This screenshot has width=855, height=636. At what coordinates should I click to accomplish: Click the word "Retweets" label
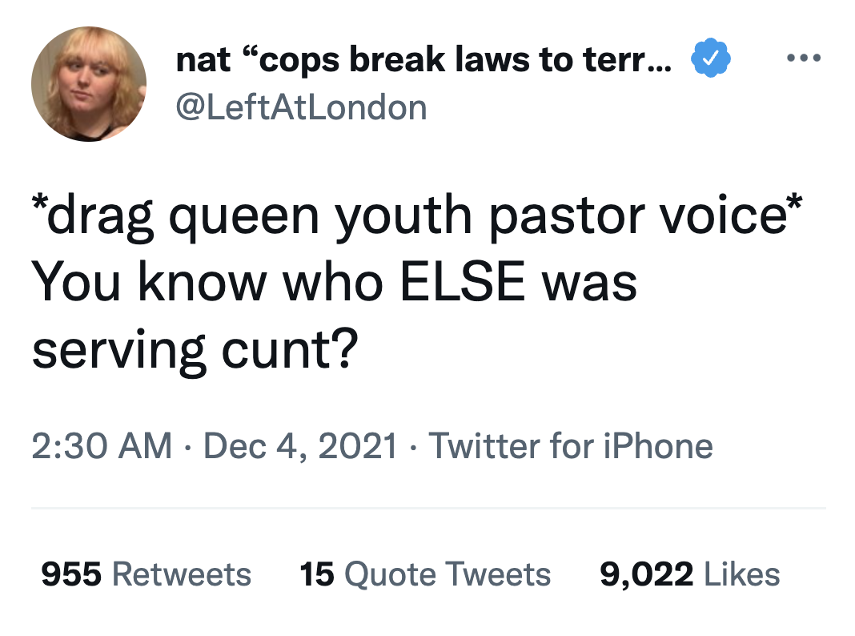click(x=182, y=574)
